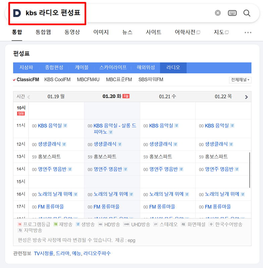The width and height of the screenshot is (263, 268).
Task: Open the virtual keyboard icon
Action: click(232, 13)
